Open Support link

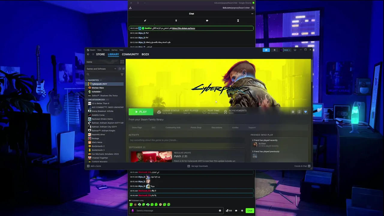[252, 127]
